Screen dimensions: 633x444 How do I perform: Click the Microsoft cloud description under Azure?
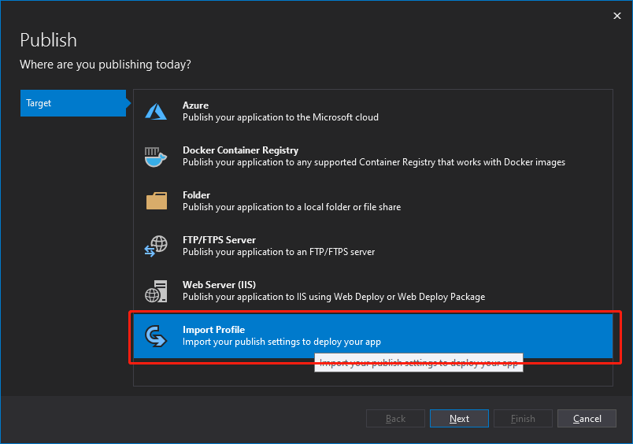tap(280, 117)
